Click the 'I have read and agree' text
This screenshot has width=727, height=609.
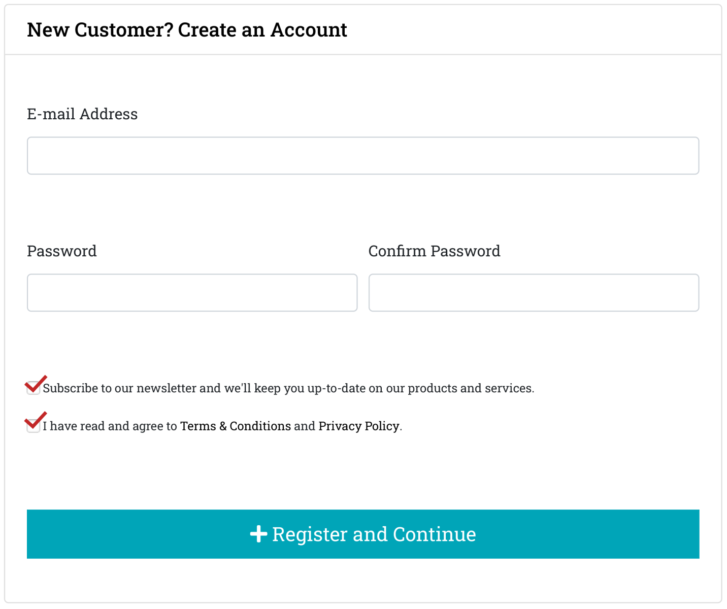pyautogui.click(x=110, y=426)
